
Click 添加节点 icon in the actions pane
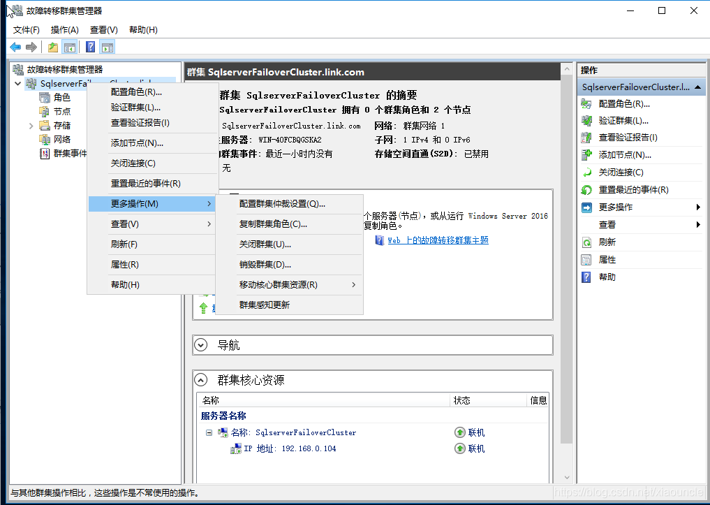pos(587,155)
